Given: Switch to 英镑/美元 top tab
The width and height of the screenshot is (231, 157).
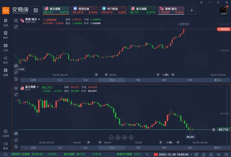Looking at the screenshot, I should 171,11.
